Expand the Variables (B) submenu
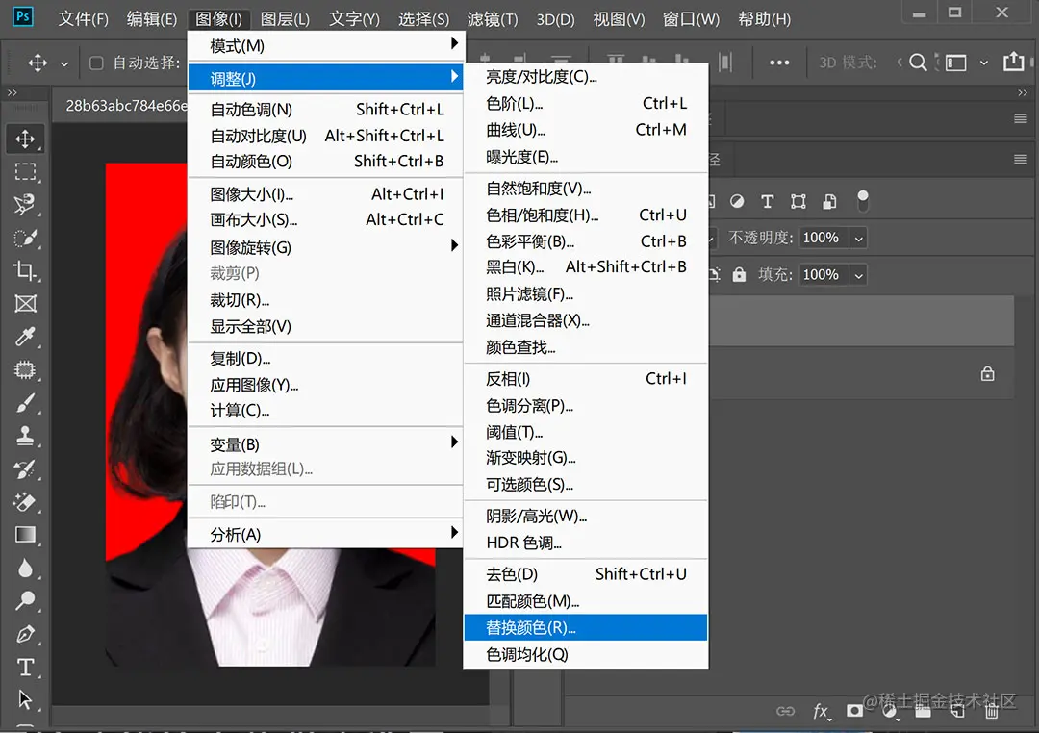The image size is (1039, 733). coord(325,444)
